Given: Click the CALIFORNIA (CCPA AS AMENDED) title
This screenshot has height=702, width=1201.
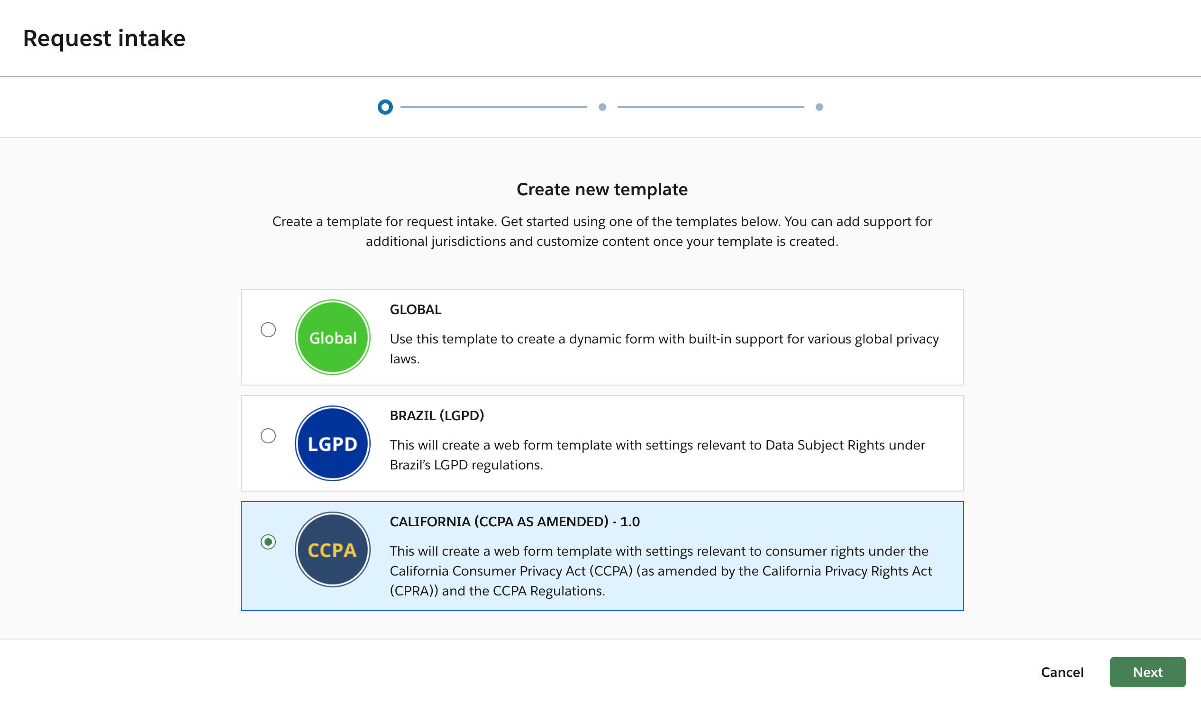Looking at the screenshot, I should coord(514,522).
